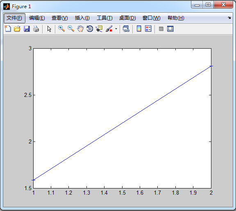Select the Brush data tool
236x211 pixels.
pos(109,29)
